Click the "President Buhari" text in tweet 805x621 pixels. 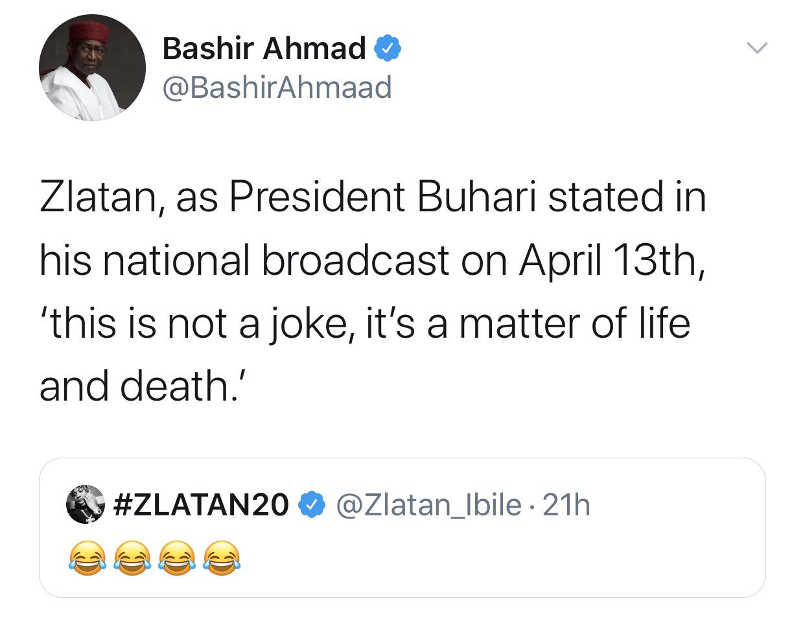[x=382, y=196]
